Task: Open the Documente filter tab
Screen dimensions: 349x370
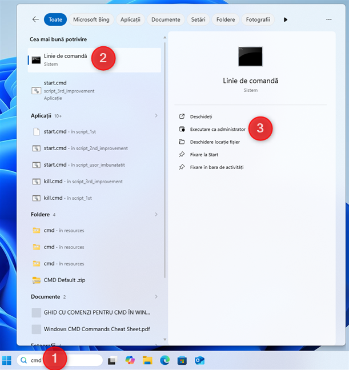Action: tap(166, 19)
